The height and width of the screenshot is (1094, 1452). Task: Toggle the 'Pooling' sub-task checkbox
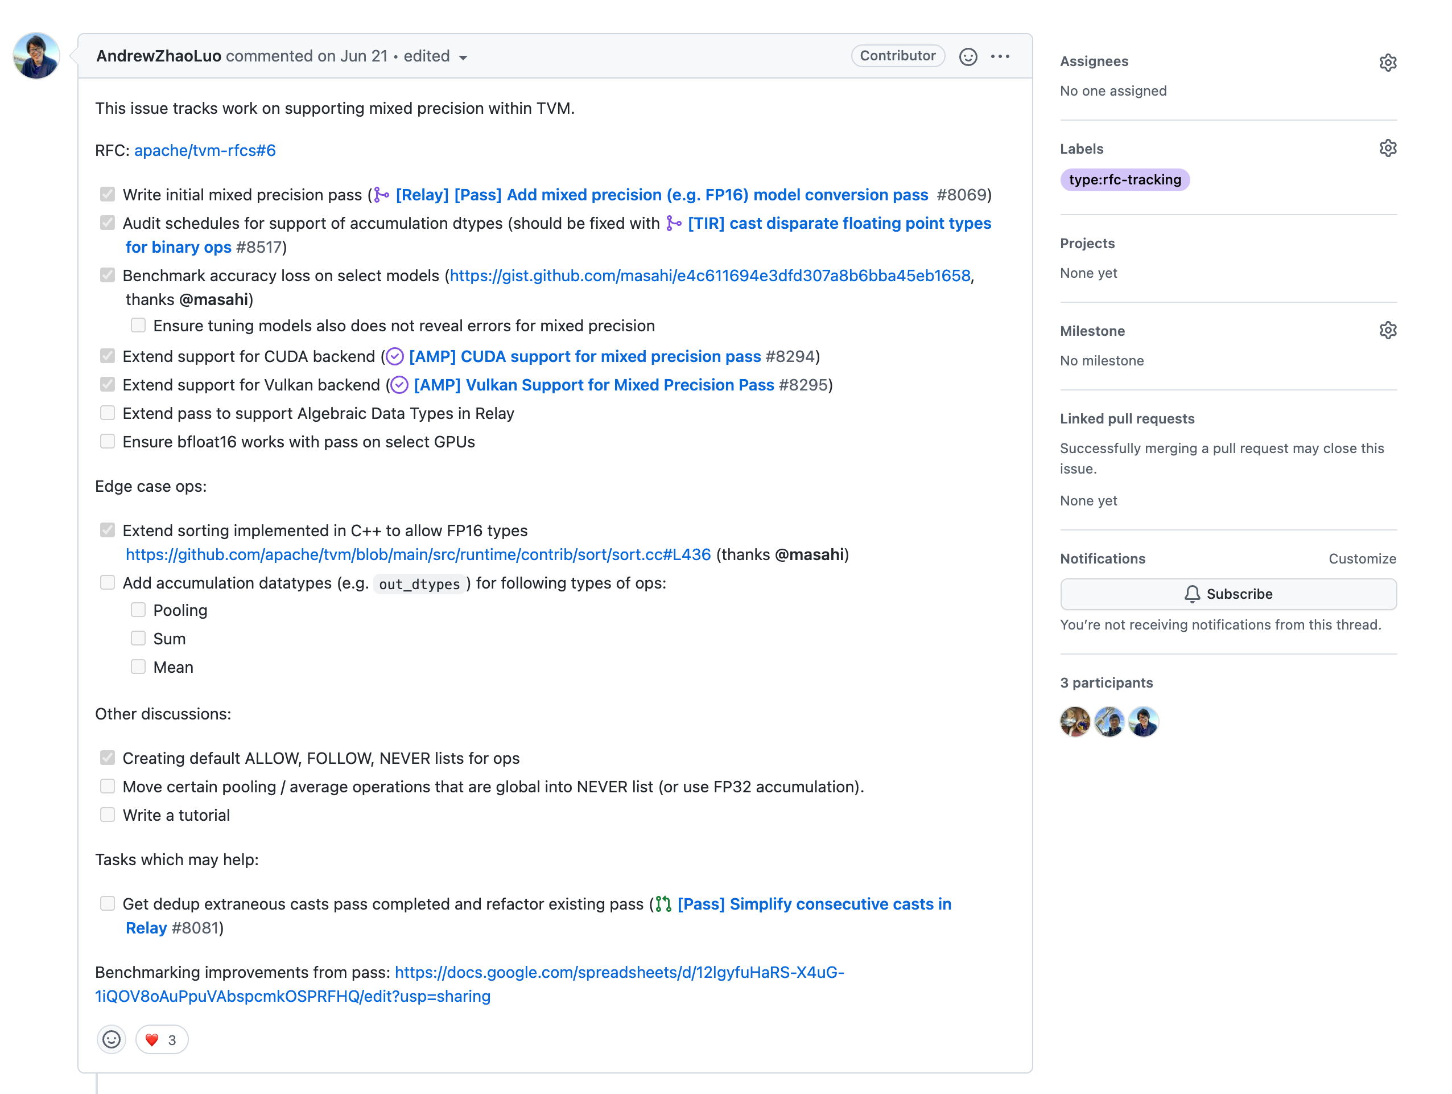138,610
